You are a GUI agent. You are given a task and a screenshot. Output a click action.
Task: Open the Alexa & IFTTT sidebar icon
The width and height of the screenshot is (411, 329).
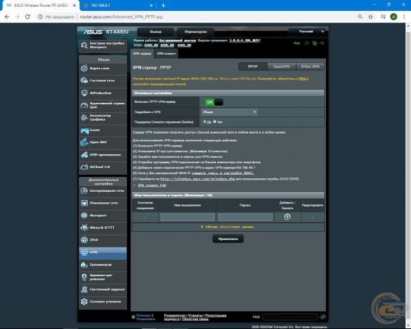pyautogui.click(x=84, y=227)
